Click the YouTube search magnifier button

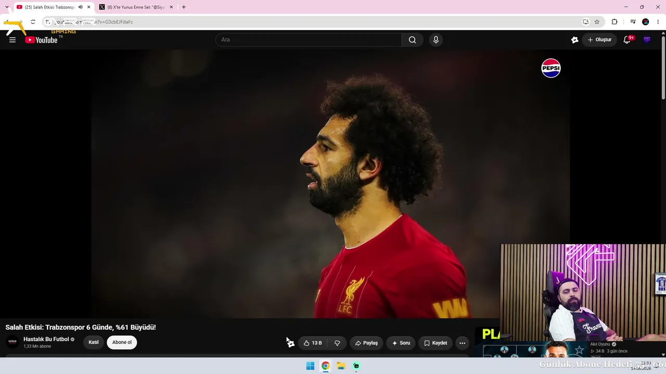pyautogui.click(x=412, y=40)
